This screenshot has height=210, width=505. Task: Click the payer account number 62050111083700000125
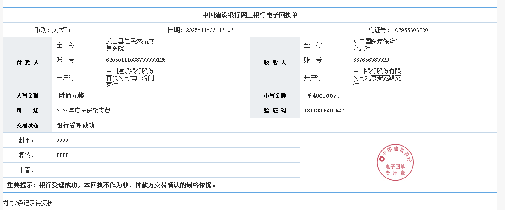[x=136, y=60]
